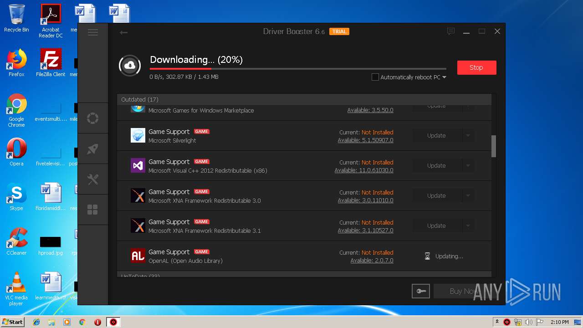Viewport: 583px width, 328px height.
Task: Click the OpenAL Audio Library icon
Action: 138,256
